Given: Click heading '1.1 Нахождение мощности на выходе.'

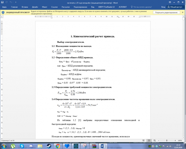Looking at the screenshot, I should pos(72,46).
